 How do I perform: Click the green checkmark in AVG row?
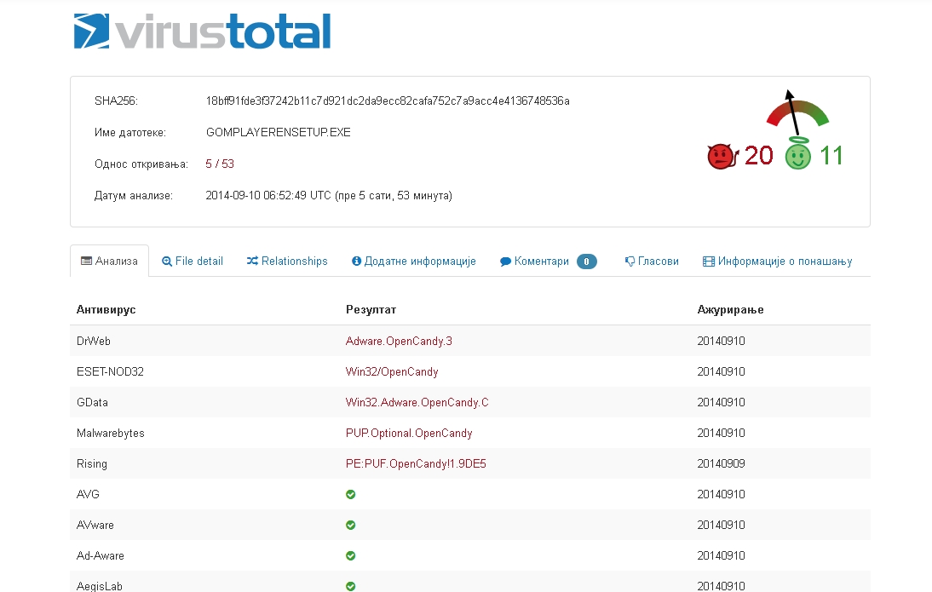[x=351, y=495]
